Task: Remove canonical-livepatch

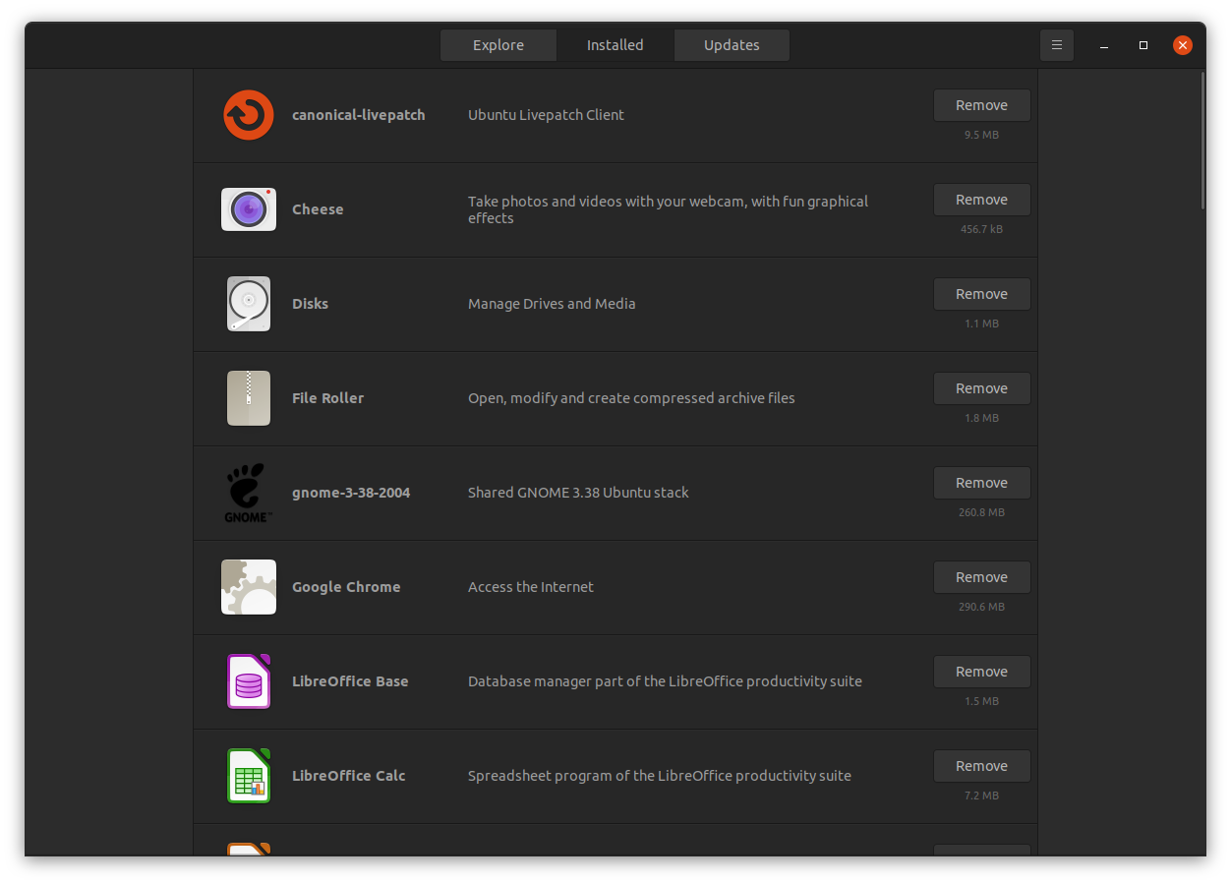Action: [x=981, y=105]
